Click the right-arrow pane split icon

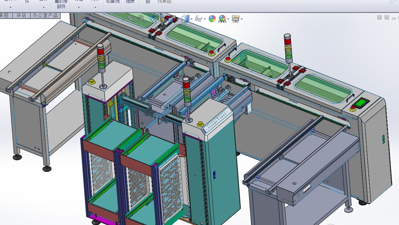387,17
